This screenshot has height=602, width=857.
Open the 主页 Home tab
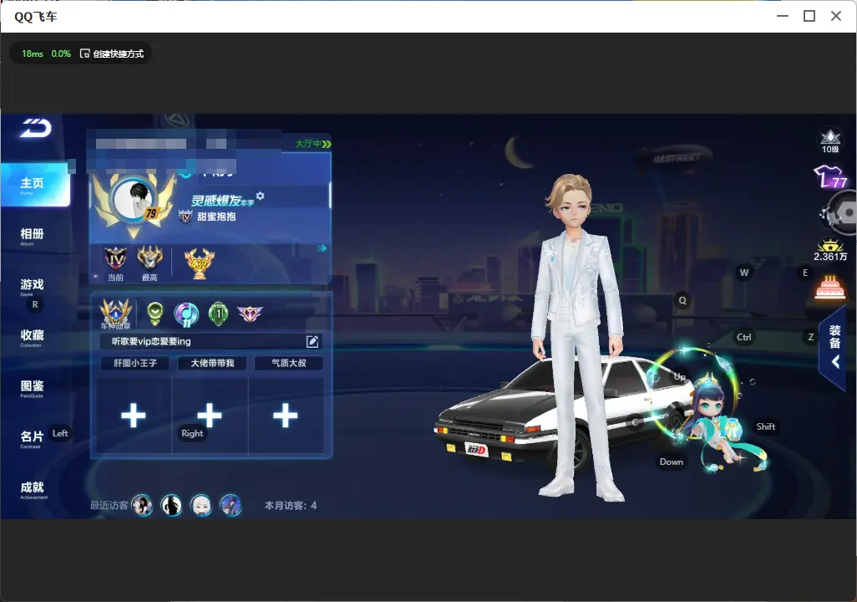tap(36, 185)
